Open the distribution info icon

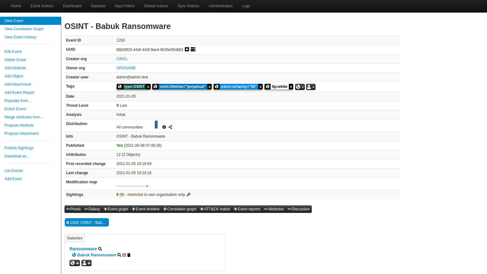(x=164, y=127)
